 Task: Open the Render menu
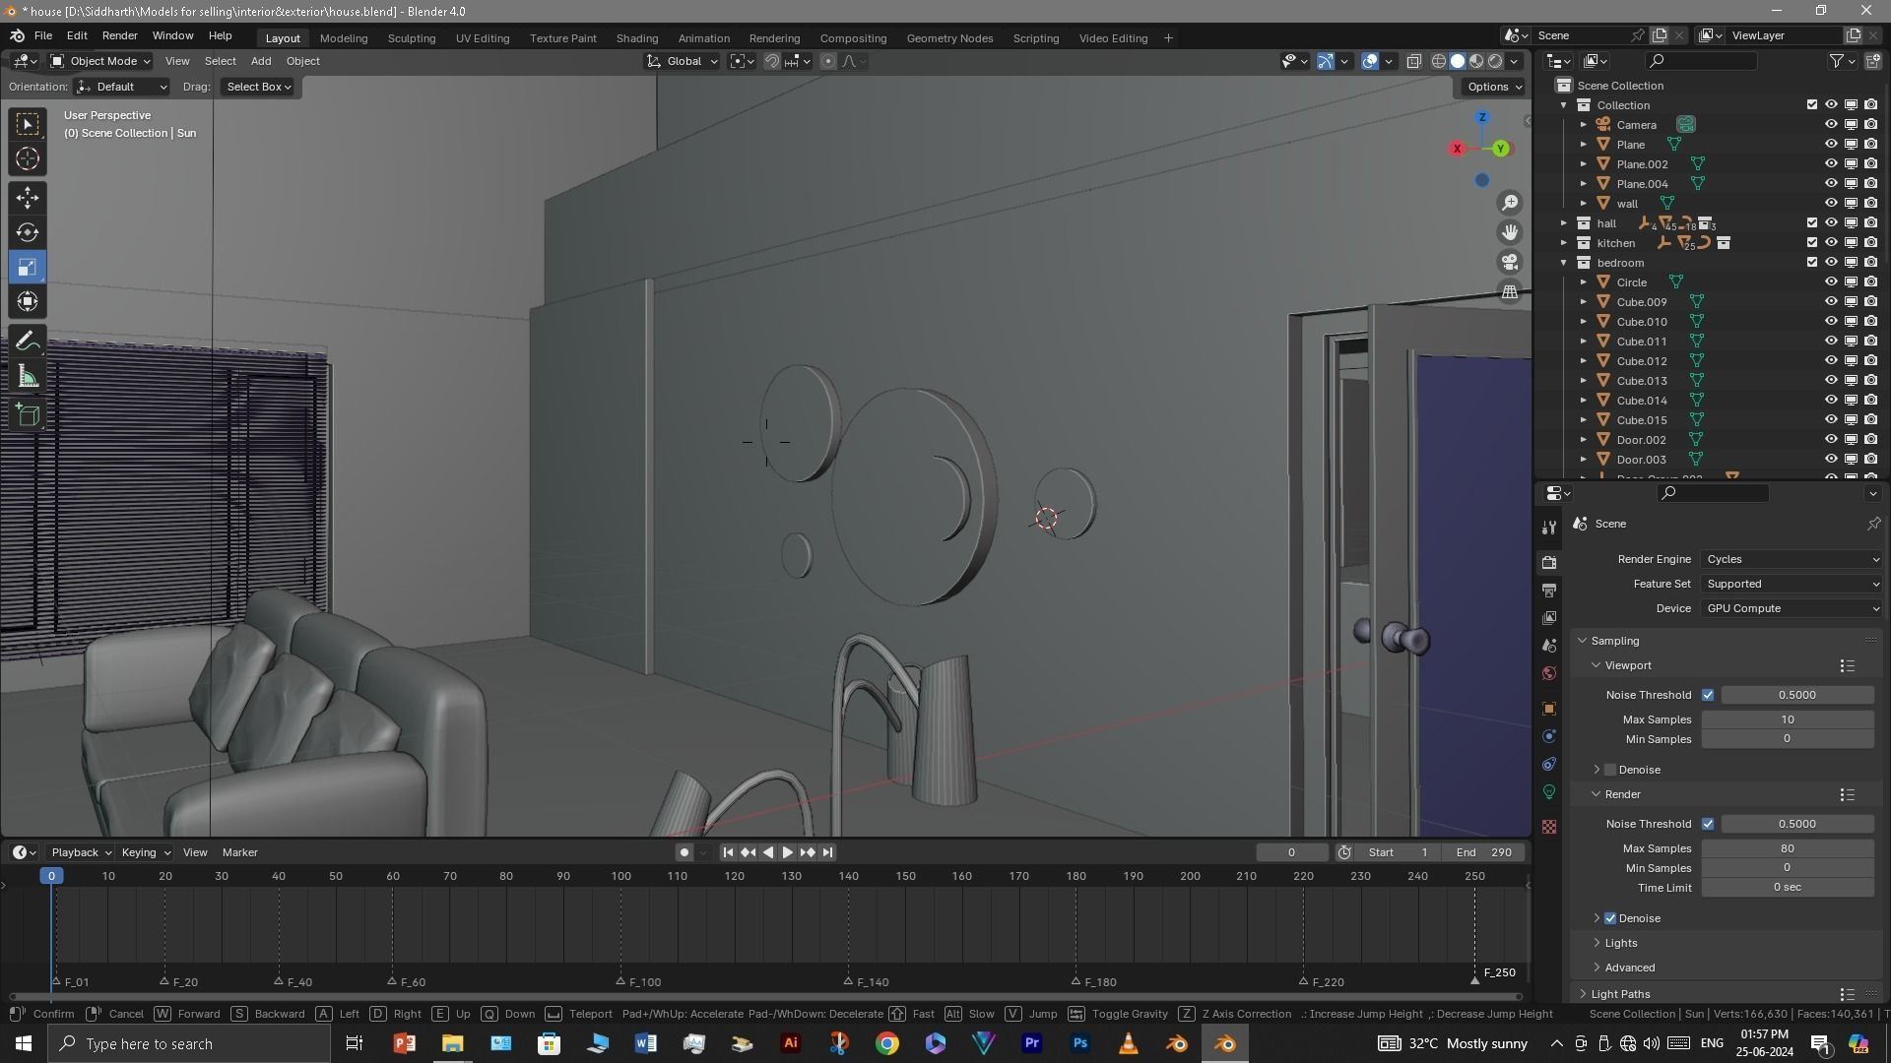tap(119, 35)
